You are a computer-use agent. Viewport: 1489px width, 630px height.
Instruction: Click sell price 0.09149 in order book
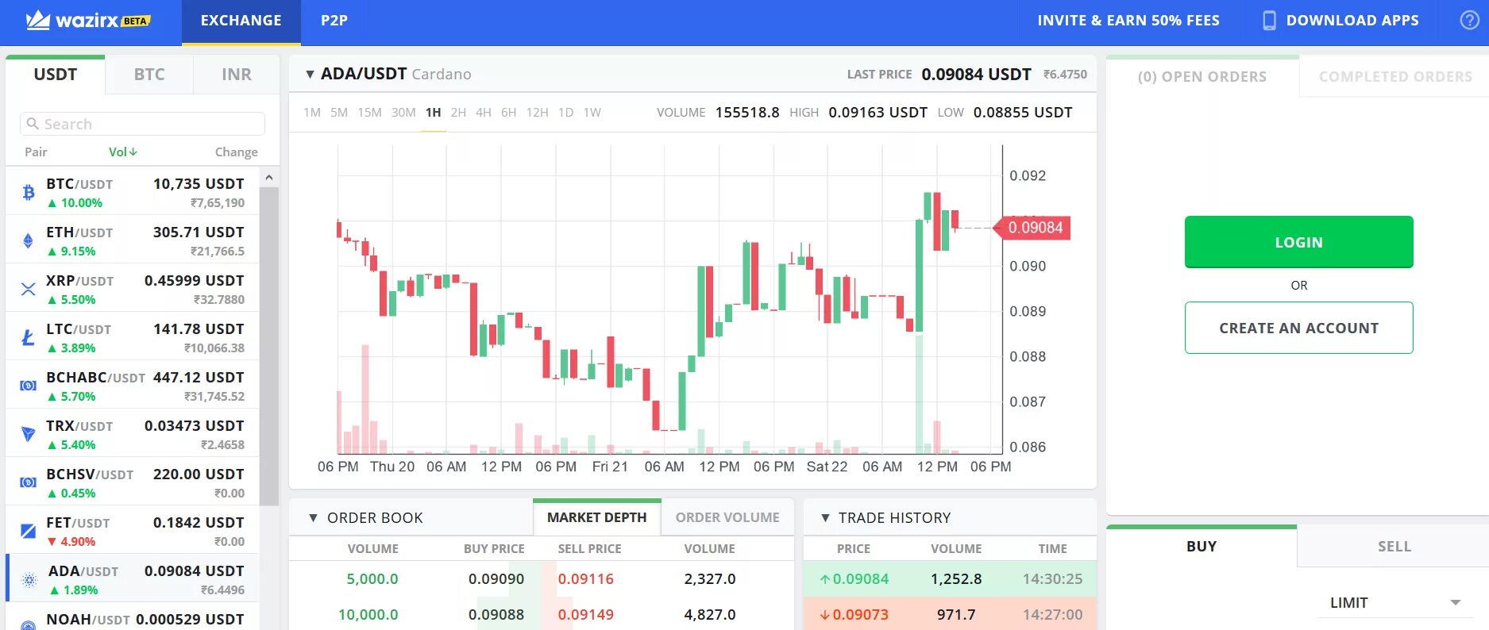pyautogui.click(x=586, y=615)
